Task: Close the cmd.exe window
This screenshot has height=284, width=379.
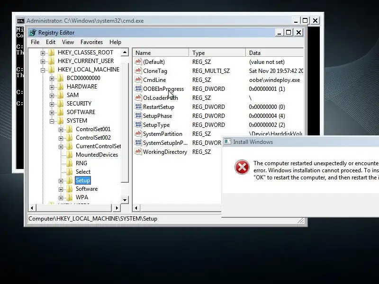Action: 315,20
